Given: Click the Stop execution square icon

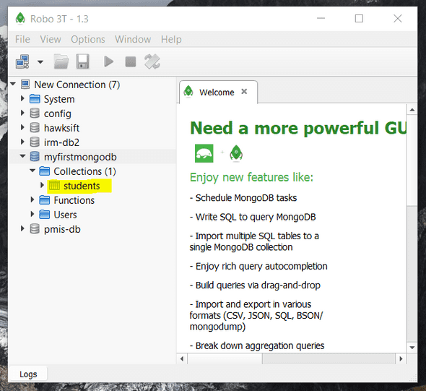Looking at the screenshot, I should coord(131,61).
